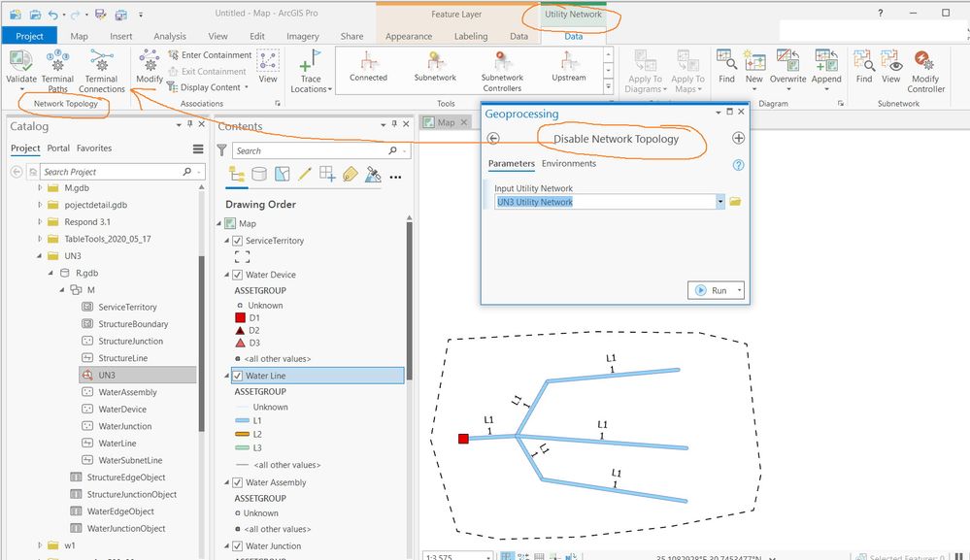Image resolution: width=970 pixels, height=560 pixels.
Task: Click the Search Project field
Action: coord(112,172)
